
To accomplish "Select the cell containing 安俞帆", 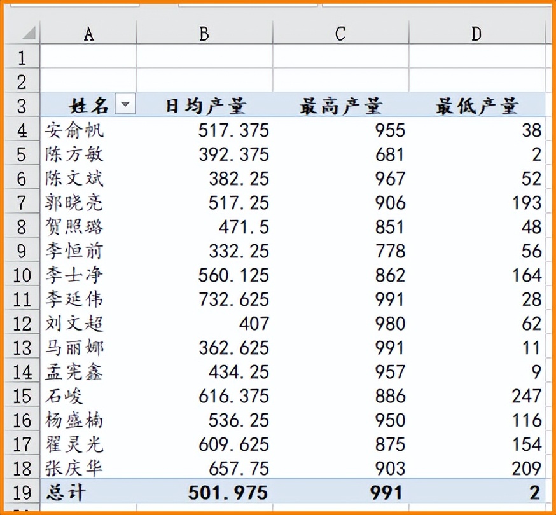I will click(x=73, y=130).
